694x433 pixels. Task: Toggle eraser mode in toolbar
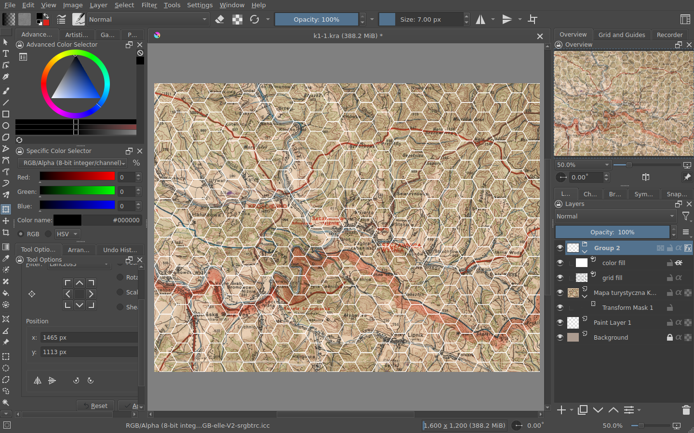[220, 19]
